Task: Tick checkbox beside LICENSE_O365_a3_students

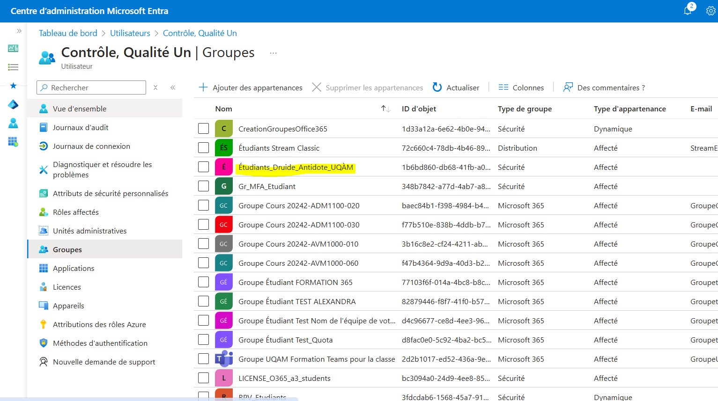Action: pos(203,378)
